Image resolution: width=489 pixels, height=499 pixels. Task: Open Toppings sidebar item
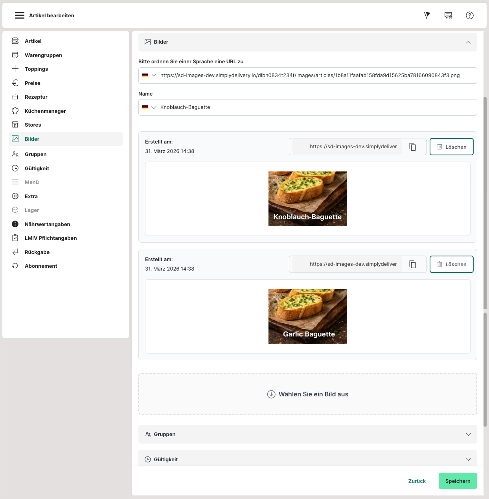tap(36, 69)
